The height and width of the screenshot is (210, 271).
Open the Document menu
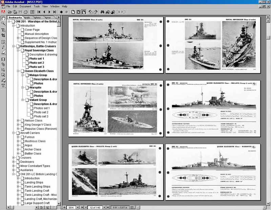coord(25,6)
